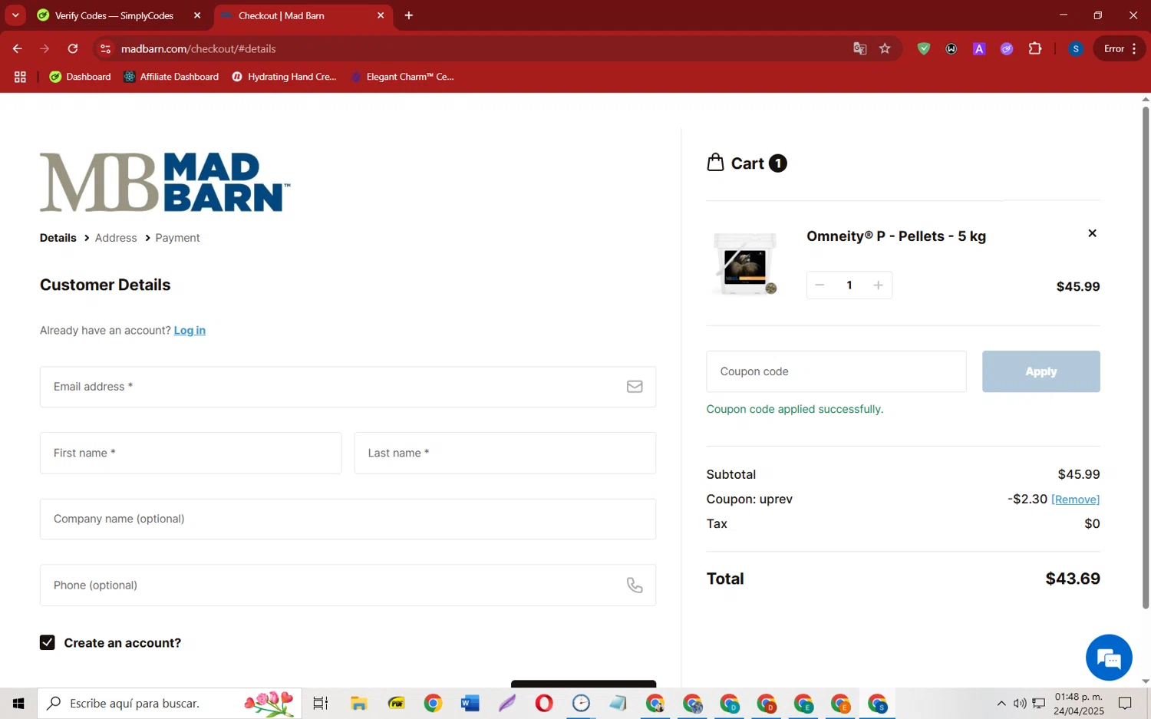Click the green shield extension icon

[924, 48]
